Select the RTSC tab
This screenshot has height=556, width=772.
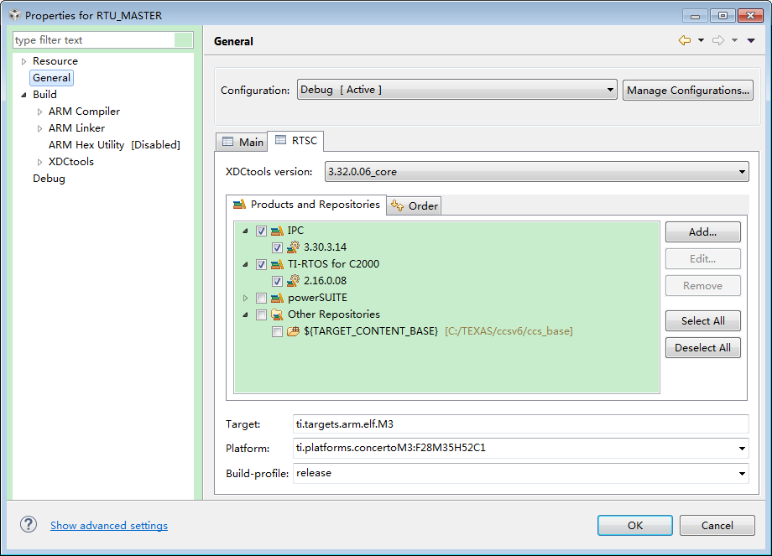(295, 140)
